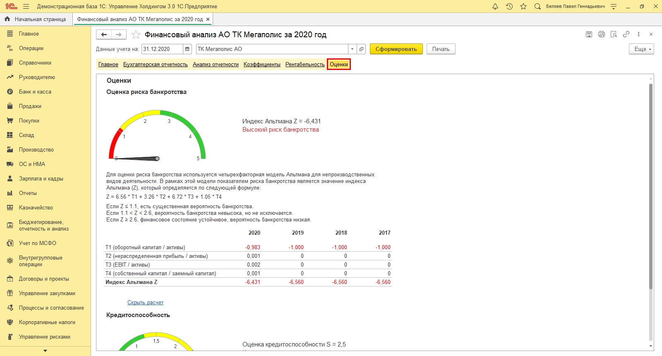Switch to Коэффициенты section
The image size is (662, 356).
262,65
